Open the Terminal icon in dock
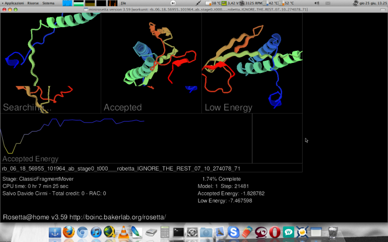 (x=178, y=233)
